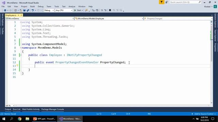
Task: Open Windows taskbar search
Action: click(x=12, y=119)
